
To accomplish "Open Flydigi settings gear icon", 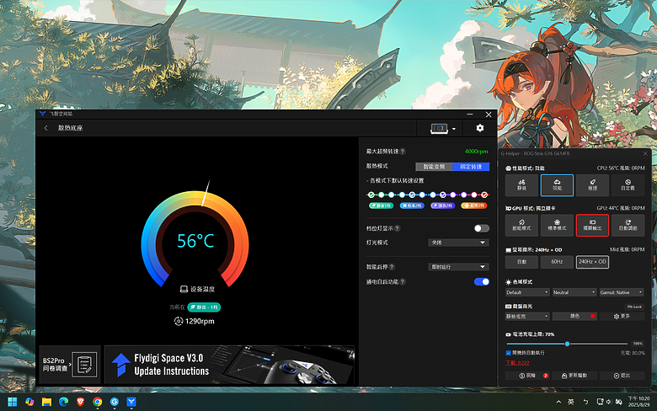I will (480, 128).
